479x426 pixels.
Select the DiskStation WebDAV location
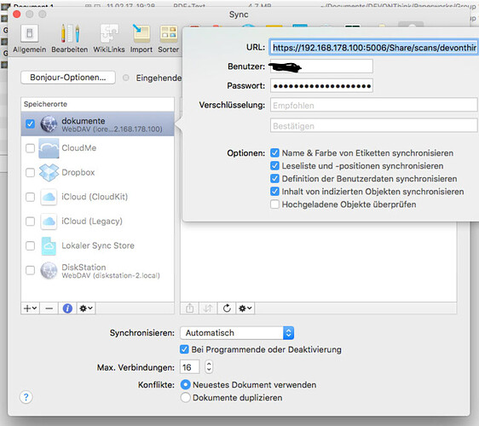coord(97,271)
